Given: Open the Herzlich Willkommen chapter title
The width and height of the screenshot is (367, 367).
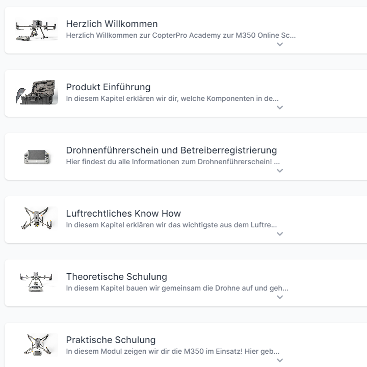Looking at the screenshot, I should point(112,24).
